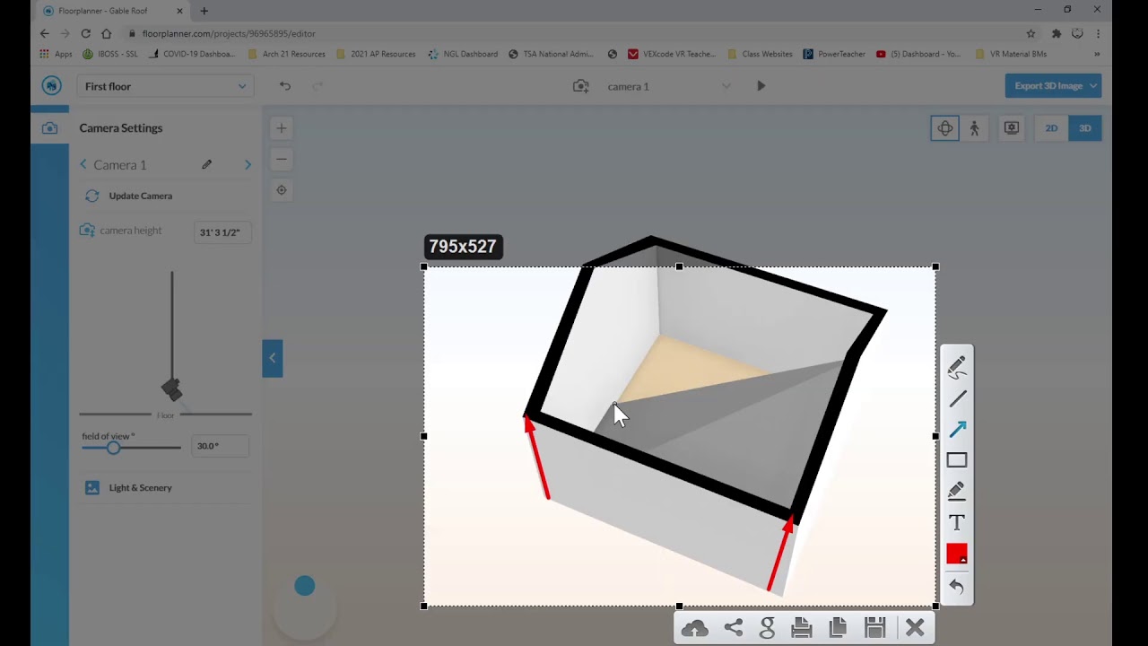1148x646 pixels.
Task: Expand the Export 3D Image arrow menu
Action: point(1093,86)
